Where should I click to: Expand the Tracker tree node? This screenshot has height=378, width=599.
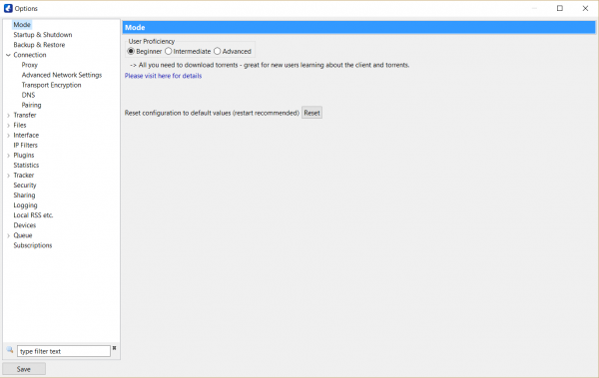pos(8,176)
